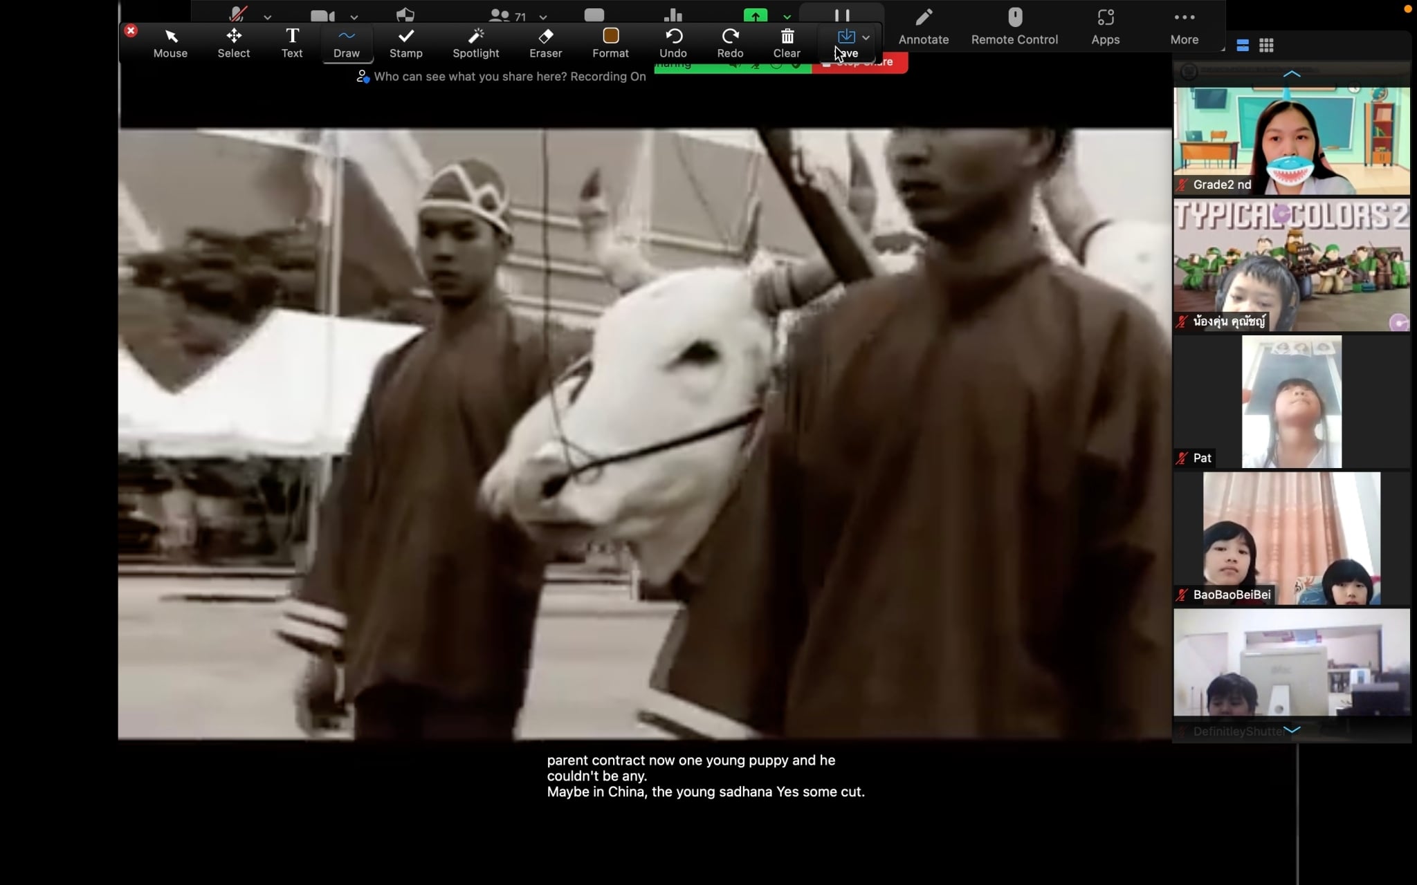Pick the Stamp tool
The image size is (1417, 885).
[405, 42]
